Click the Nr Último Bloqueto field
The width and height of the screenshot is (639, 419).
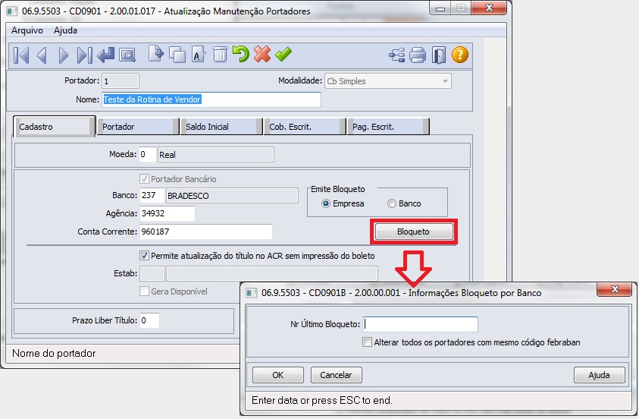(x=420, y=324)
